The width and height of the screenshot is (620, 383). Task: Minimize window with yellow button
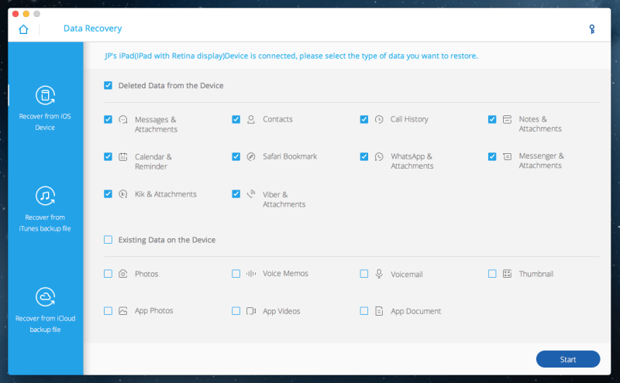pos(26,14)
